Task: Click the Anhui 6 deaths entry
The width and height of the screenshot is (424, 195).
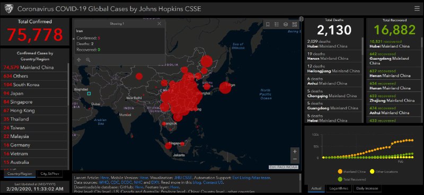Action: coord(334,81)
